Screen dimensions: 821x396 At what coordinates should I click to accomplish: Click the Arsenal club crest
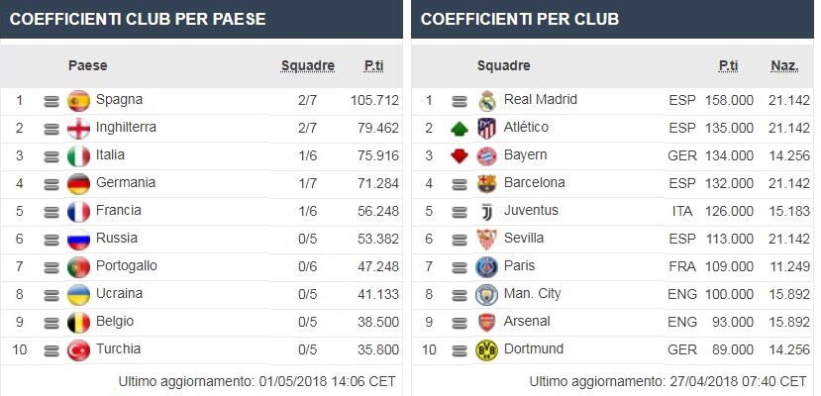(487, 322)
